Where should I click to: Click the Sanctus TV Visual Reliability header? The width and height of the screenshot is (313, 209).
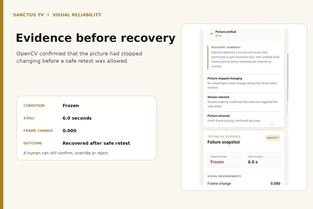click(x=57, y=15)
